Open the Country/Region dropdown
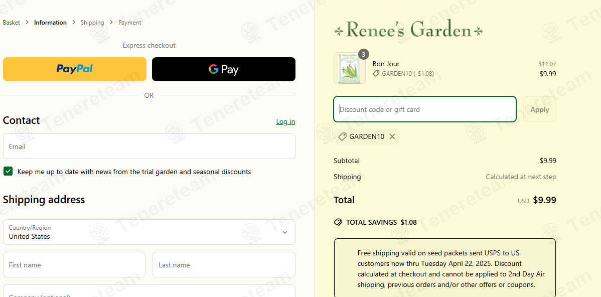Screen dimensions: 601x297 pos(149,232)
